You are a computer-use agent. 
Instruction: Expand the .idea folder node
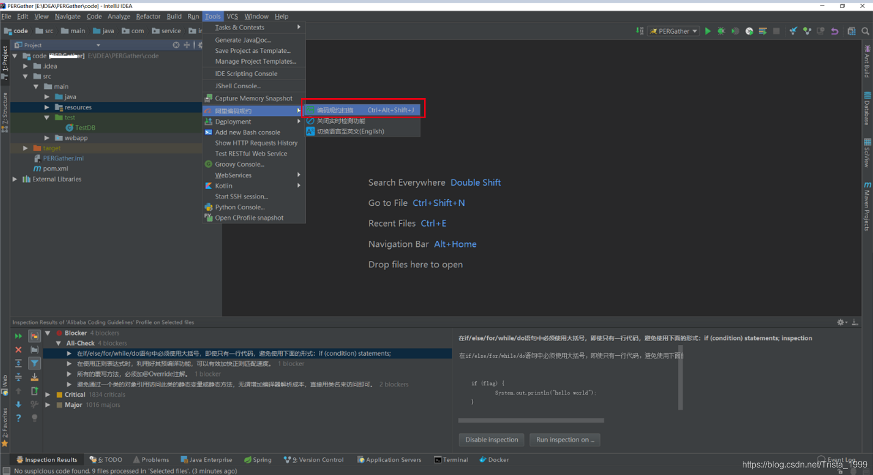(25, 66)
